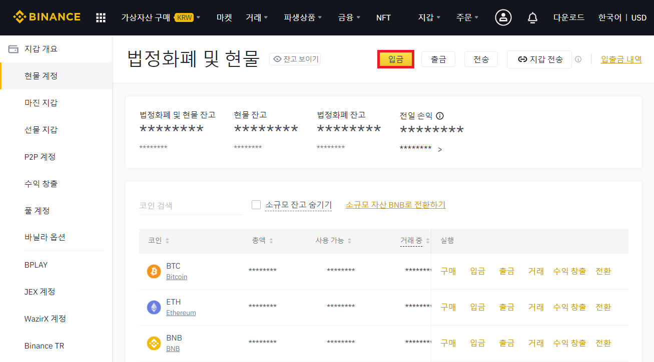Open the apps grid menu icon
The image size is (654, 362).
[101, 17]
